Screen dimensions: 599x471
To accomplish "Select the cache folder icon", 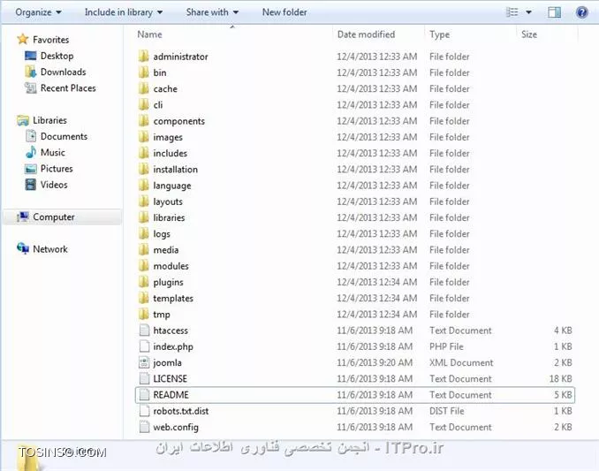I will pos(144,88).
